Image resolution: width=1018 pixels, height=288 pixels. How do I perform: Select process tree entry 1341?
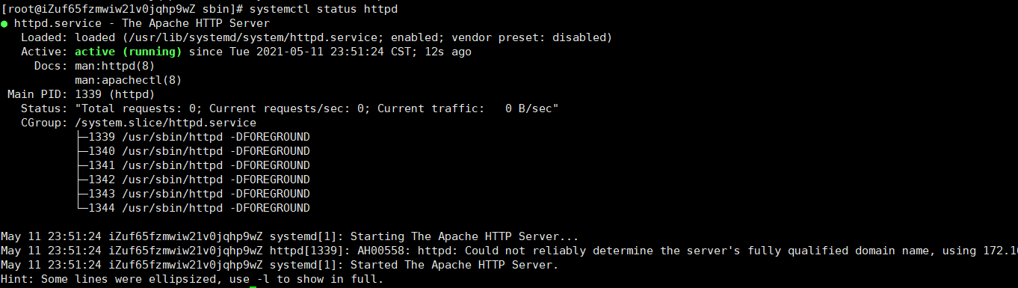[194, 165]
